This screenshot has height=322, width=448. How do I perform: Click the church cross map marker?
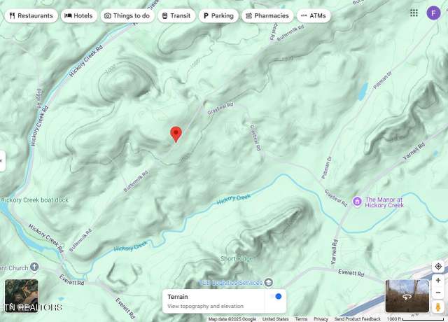(34, 267)
